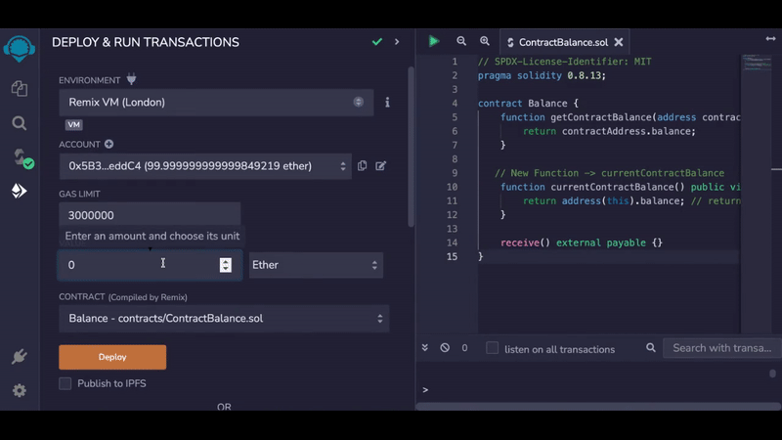Open the Ether unit dropdown
This screenshot has height=440, width=782.
pos(316,265)
